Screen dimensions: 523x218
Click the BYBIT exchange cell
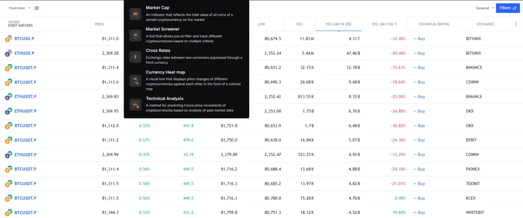[471, 140]
